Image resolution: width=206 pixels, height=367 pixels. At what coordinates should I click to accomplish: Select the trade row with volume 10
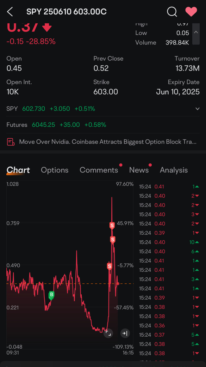[x=169, y=242]
